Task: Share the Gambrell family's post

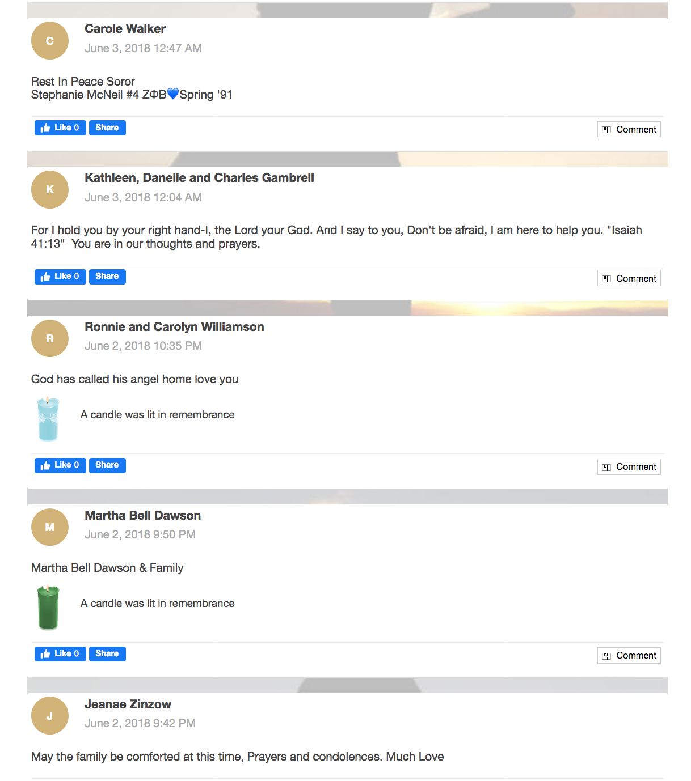Action: pyautogui.click(x=107, y=277)
